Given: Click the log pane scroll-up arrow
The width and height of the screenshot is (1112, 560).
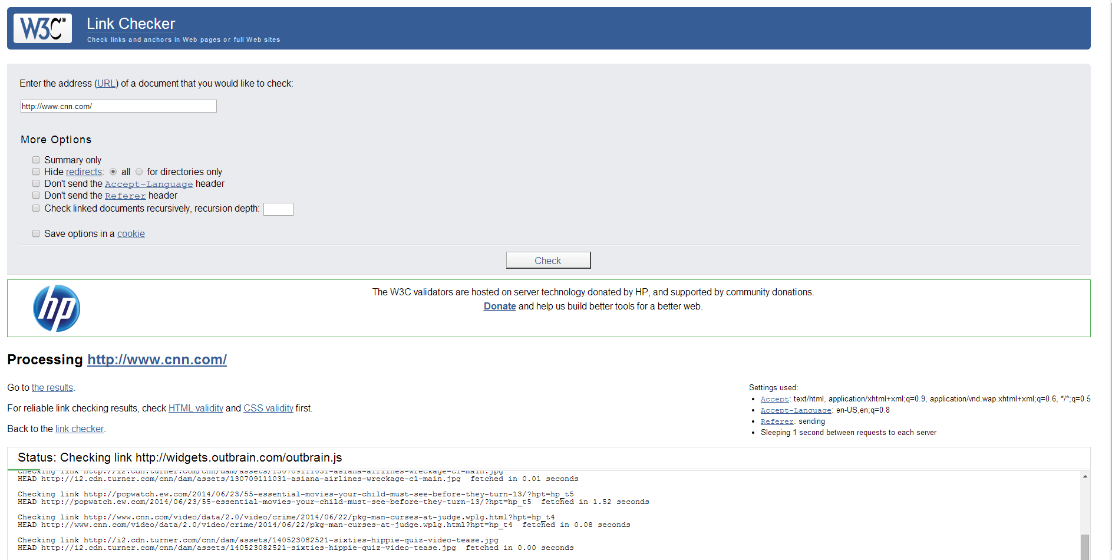Looking at the screenshot, I should coord(1085,476).
